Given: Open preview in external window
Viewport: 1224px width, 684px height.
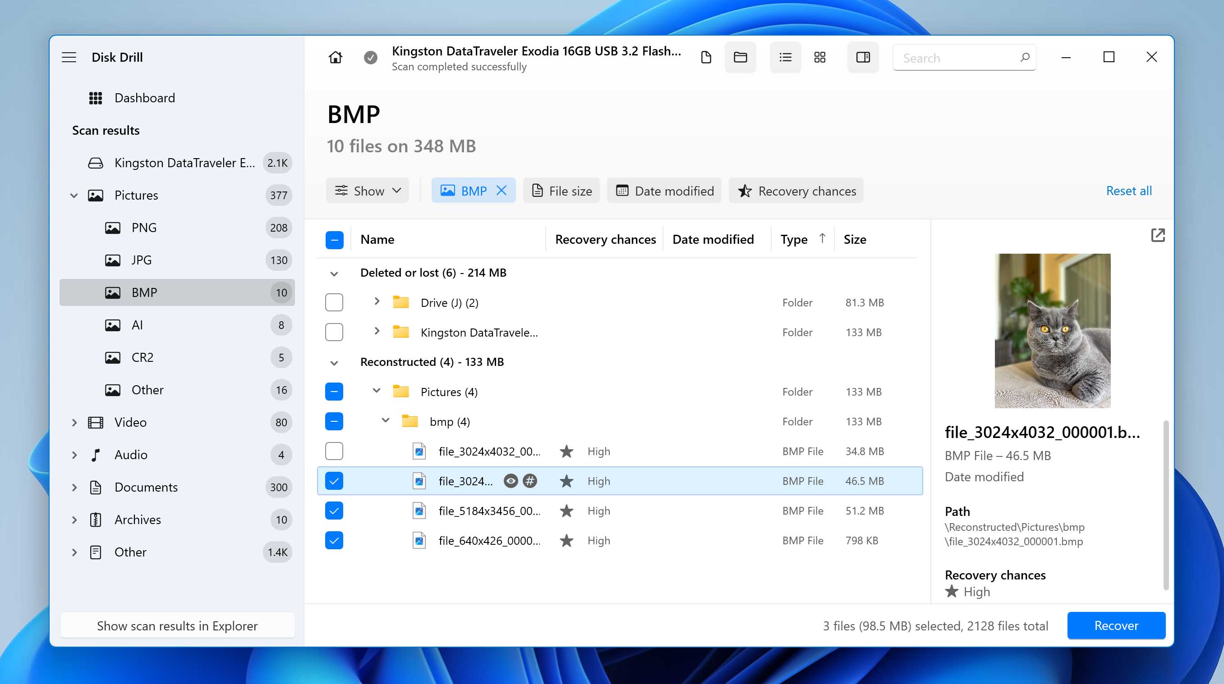Looking at the screenshot, I should pyautogui.click(x=1157, y=235).
